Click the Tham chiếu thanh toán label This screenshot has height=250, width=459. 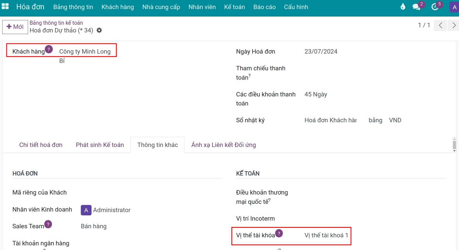pyautogui.click(x=261, y=73)
